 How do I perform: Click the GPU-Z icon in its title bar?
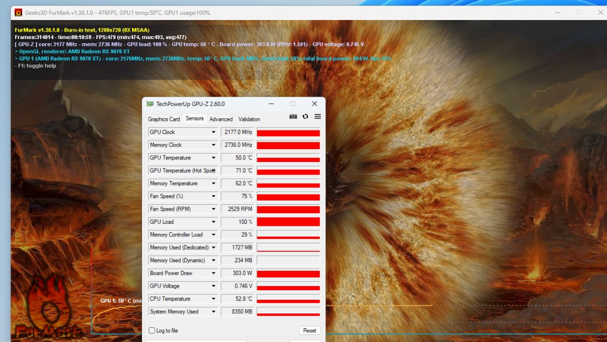pyautogui.click(x=150, y=104)
